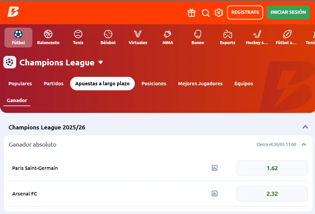Bet on Paris Saint-Germain at 1.62
This screenshot has height=214, width=315.
tap(272, 168)
